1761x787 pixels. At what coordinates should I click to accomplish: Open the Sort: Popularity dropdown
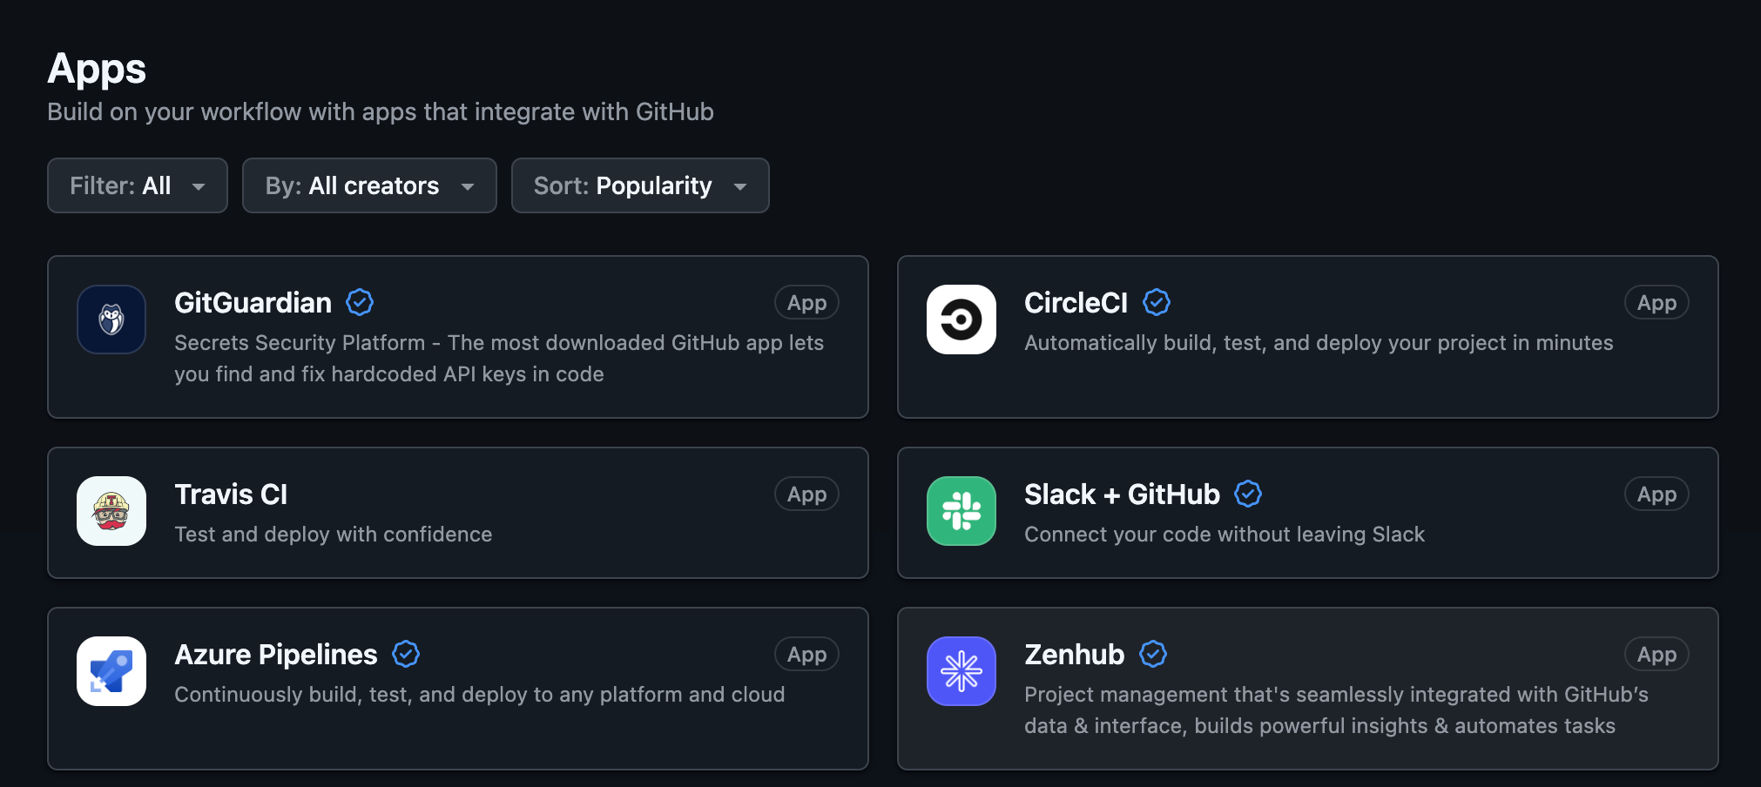tap(639, 185)
